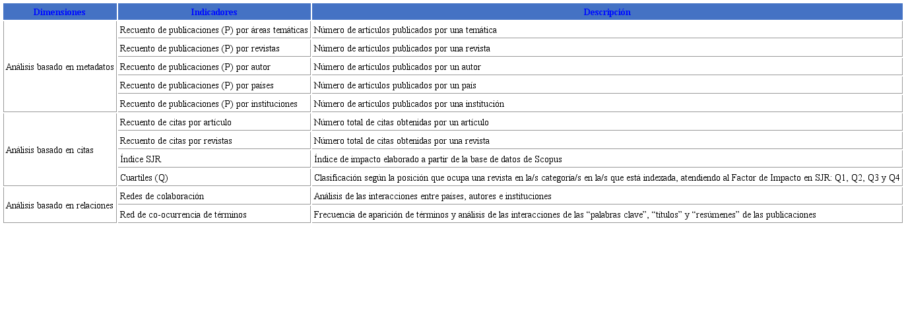Click Recuento de publicaciones por autor cell
The image size is (906, 314).
click(x=195, y=67)
